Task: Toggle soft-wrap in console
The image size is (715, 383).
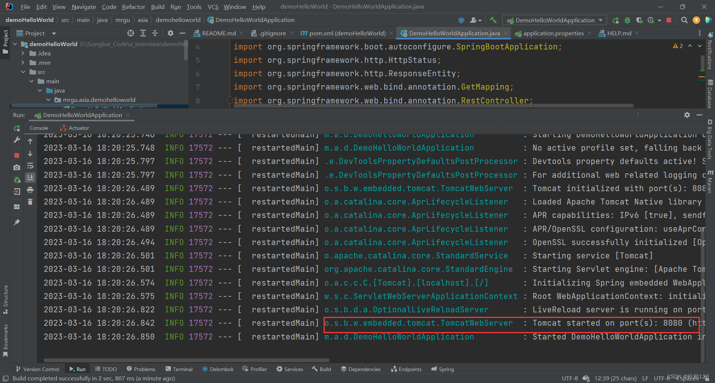Action: point(30,165)
